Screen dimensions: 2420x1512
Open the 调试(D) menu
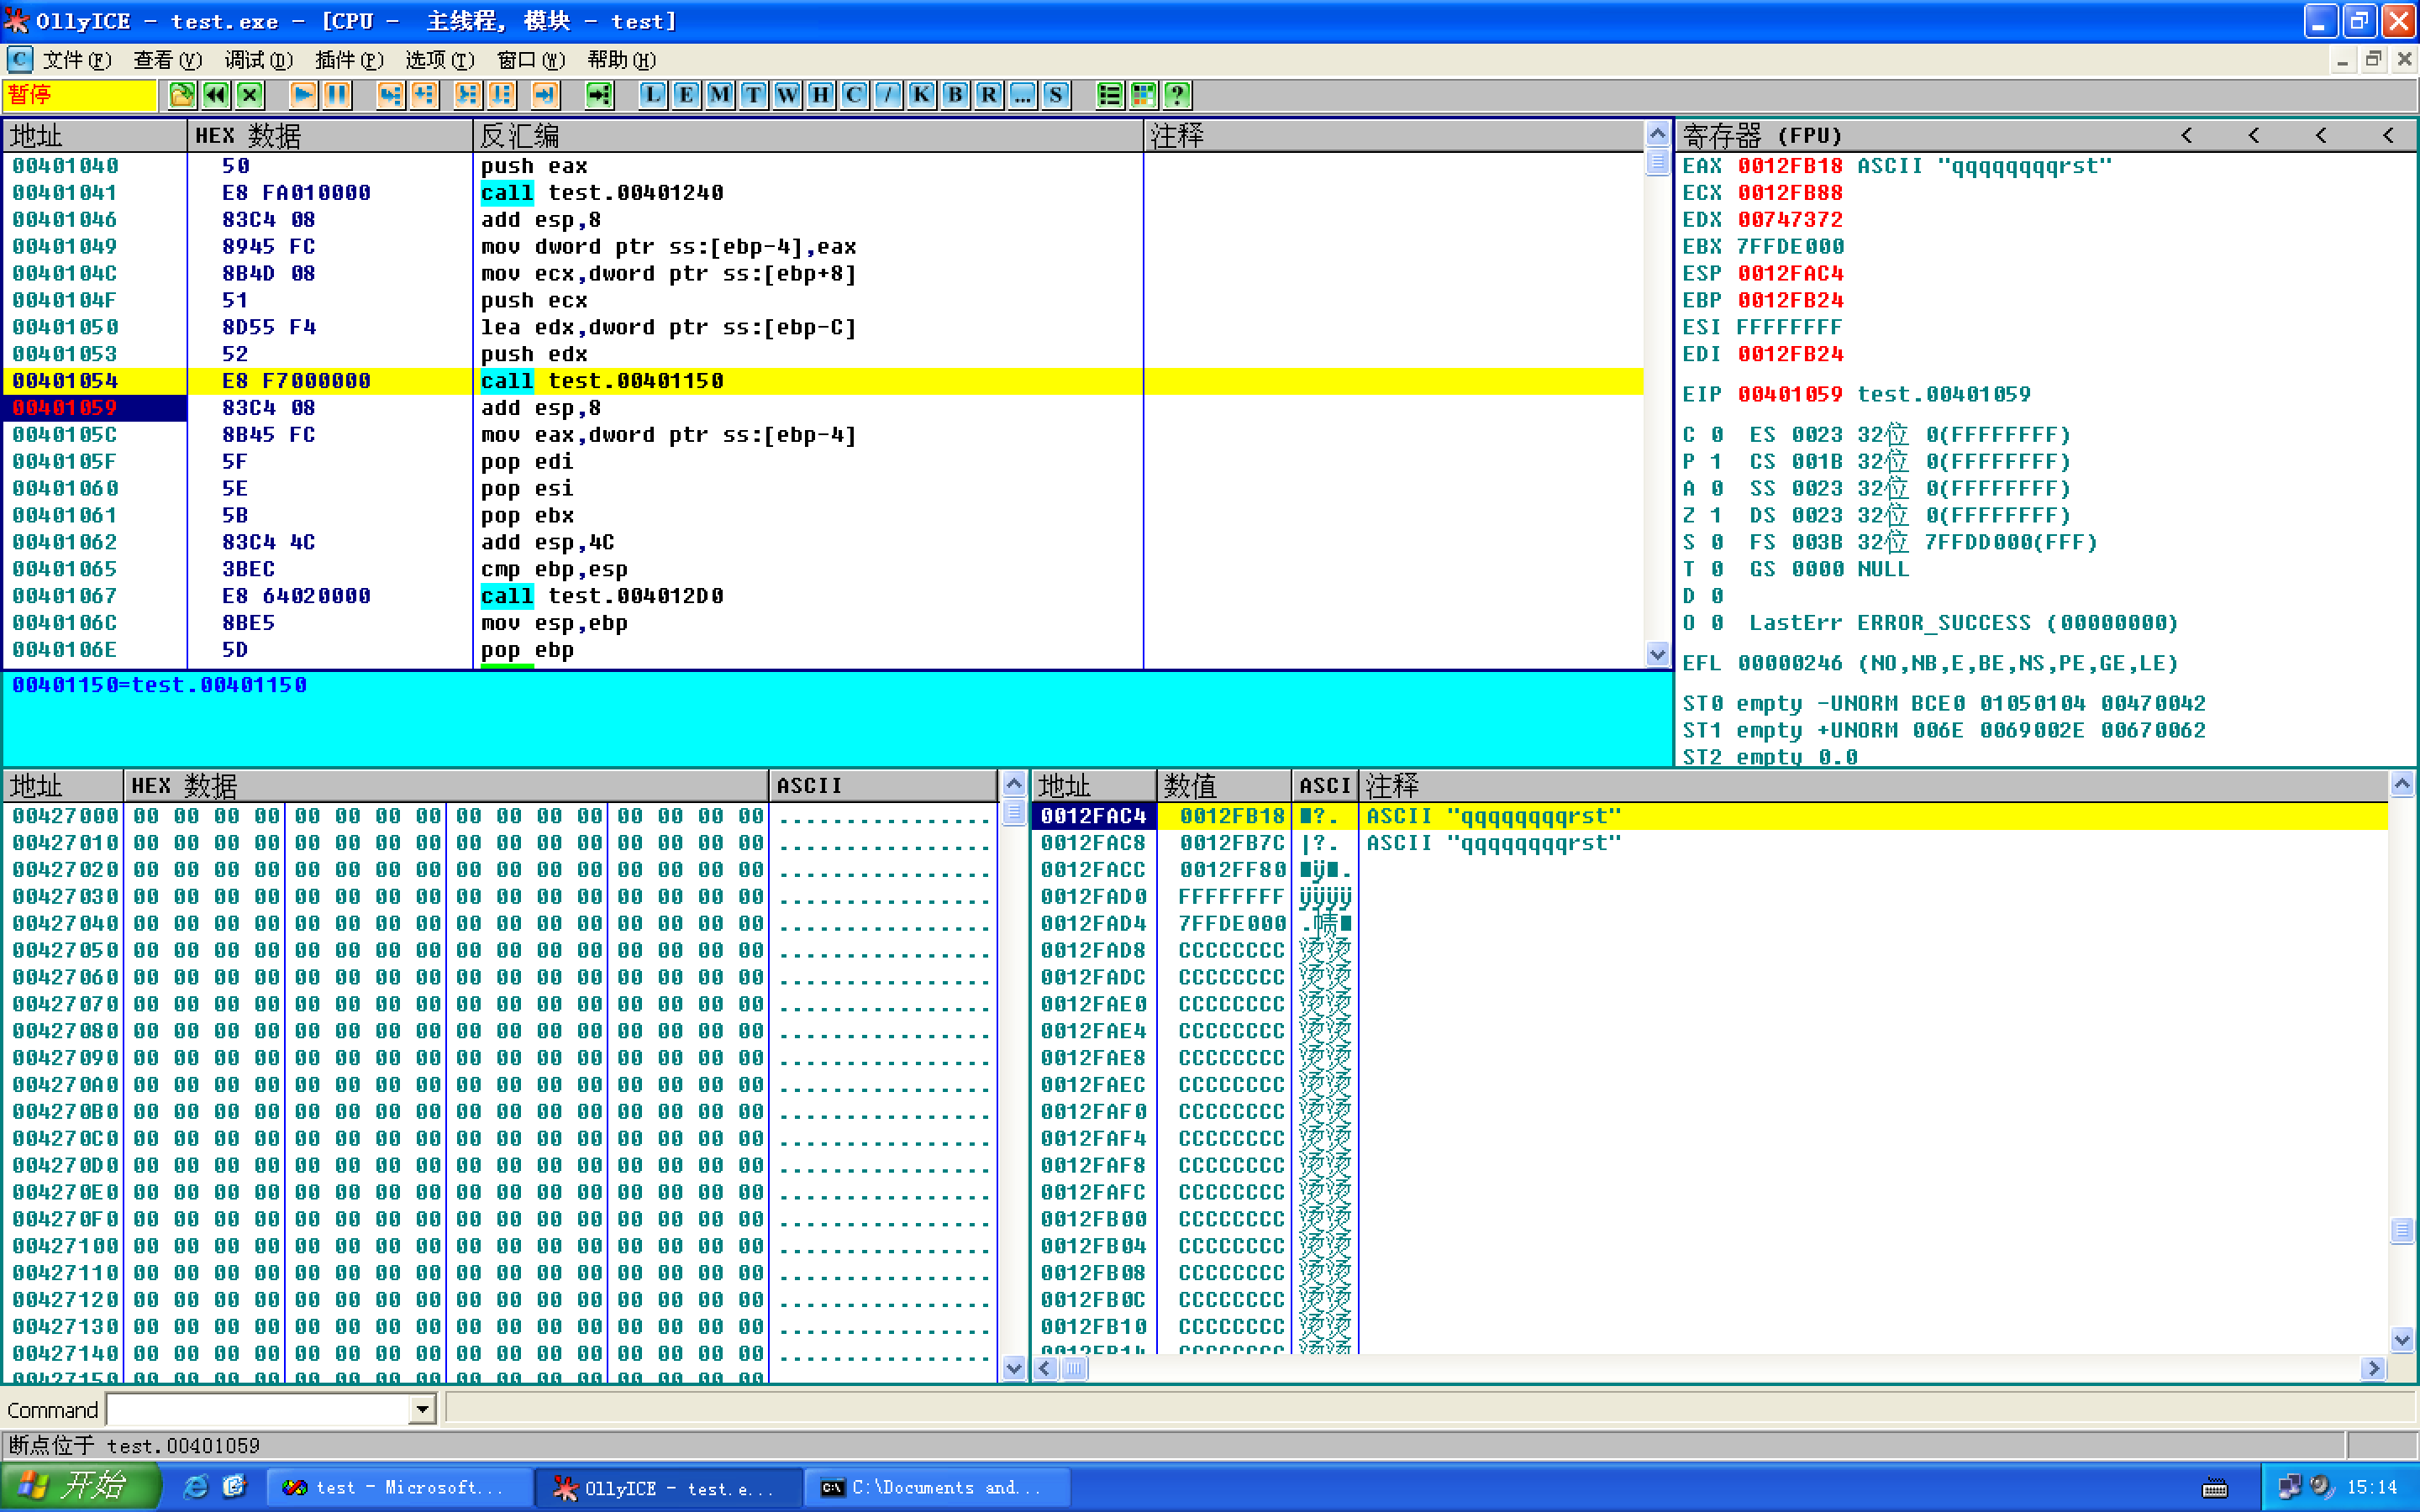(259, 60)
